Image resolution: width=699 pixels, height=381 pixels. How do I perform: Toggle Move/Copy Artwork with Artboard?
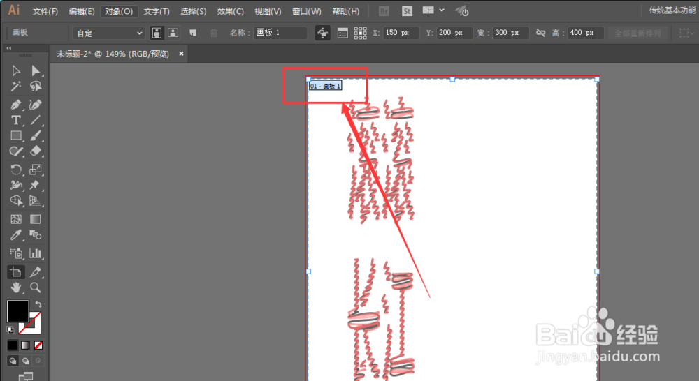pyautogui.click(x=323, y=33)
